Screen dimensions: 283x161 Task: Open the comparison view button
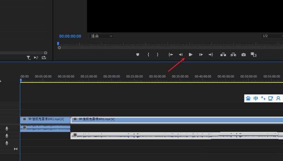pyautogui.click(x=254, y=55)
